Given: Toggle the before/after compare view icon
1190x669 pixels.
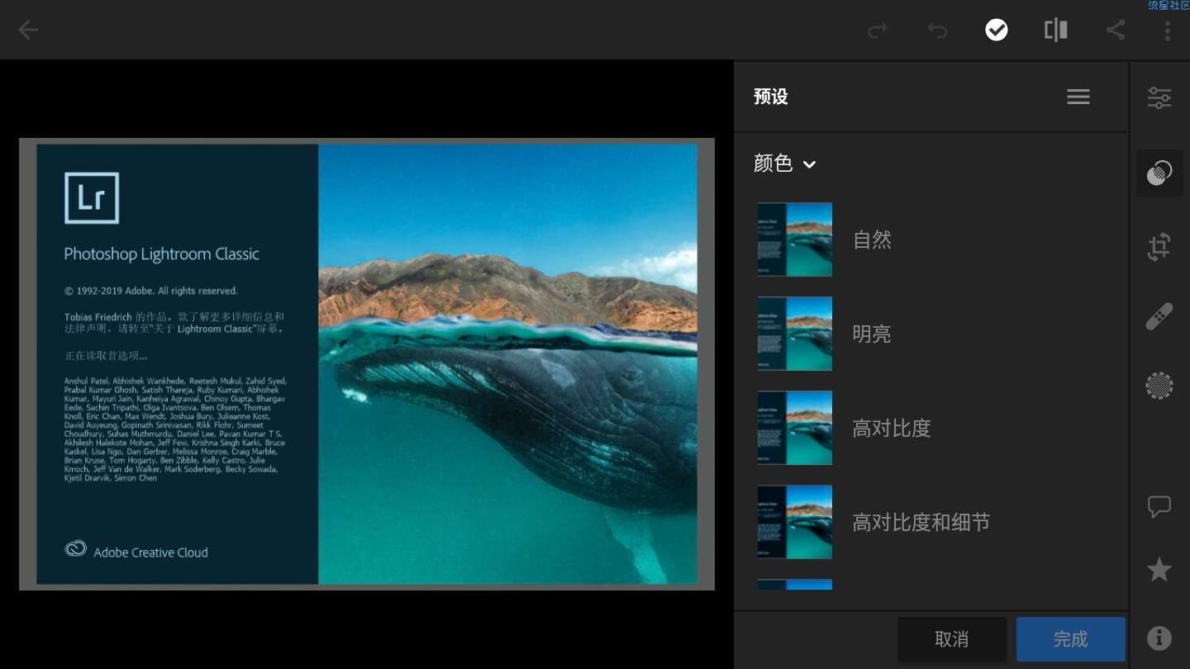Looking at the screenshot, I should pyautogui.click(x=1055, y=31).
